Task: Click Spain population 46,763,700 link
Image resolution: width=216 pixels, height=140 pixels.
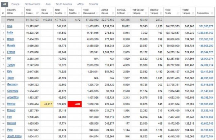Action: (207, 78)
